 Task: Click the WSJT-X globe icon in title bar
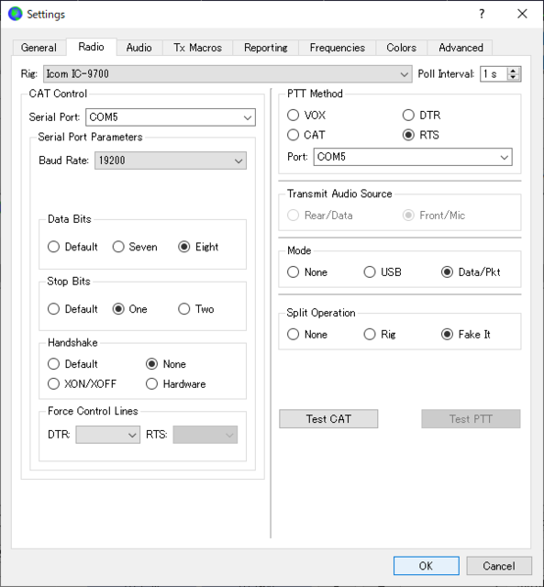click(x=15, y=14)
